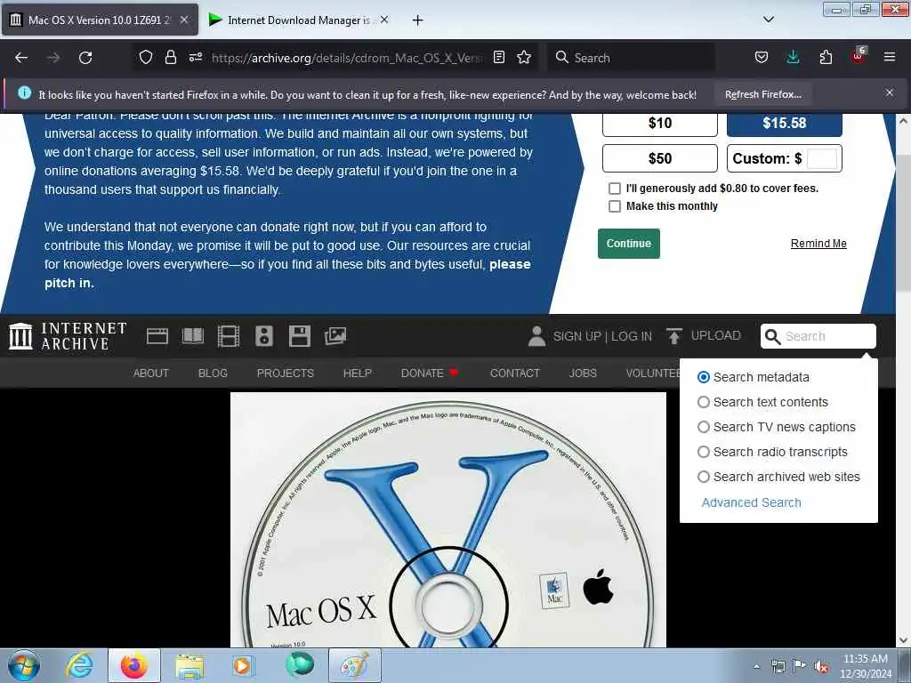The height and width of the screenshot is (683, 911).
Task: Click the custom donation amount field
Action: click(x=822, y=158)
